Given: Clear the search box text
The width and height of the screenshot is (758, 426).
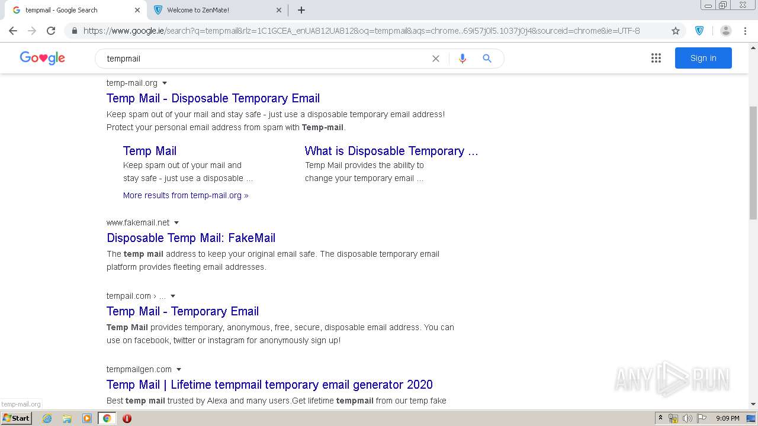Looking at the screenshot, I should click(x=436, y=59).
